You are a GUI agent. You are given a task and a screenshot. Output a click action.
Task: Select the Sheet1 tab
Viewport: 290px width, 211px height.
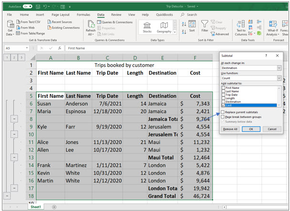[x=36, y=207]
